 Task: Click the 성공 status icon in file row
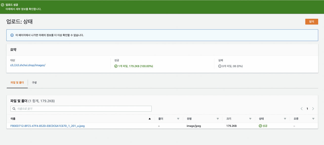(260, 126)
